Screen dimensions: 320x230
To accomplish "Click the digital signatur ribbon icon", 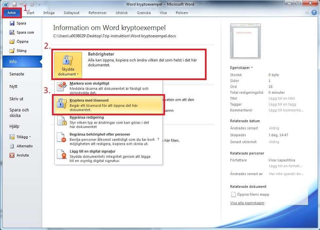I will pyautogui.click(x=62, y=154).
